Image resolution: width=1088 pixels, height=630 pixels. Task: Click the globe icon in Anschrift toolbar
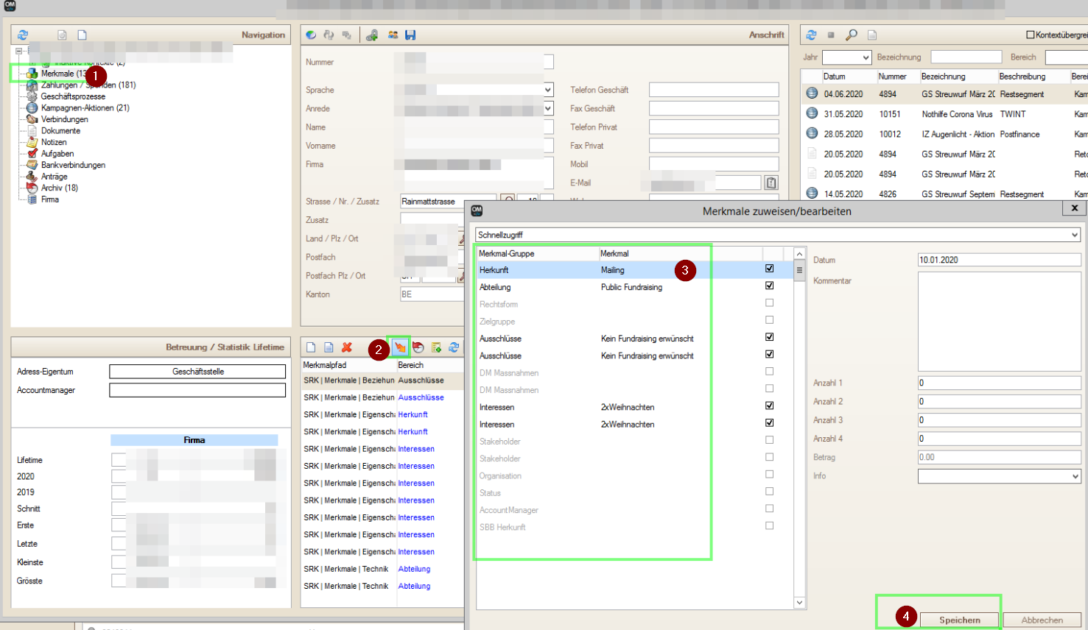pyautogui.click(x=311, y=35)
